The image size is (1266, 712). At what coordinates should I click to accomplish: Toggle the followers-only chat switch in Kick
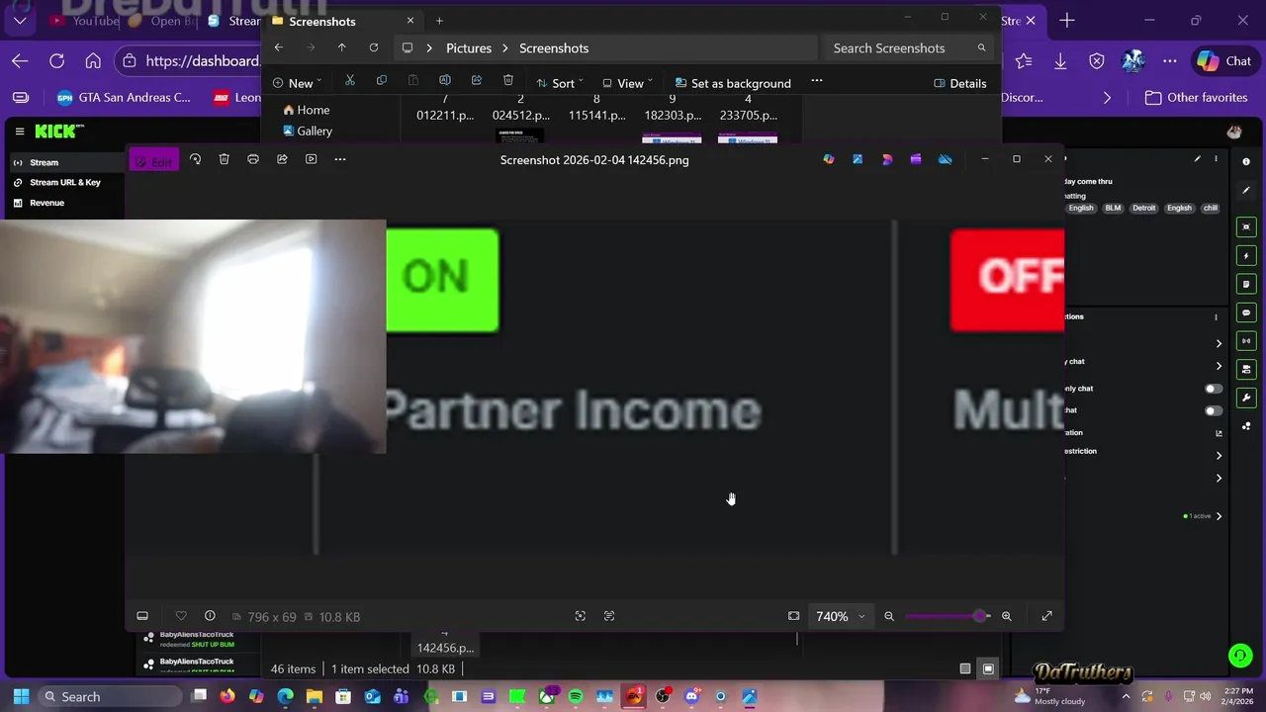pos(1213,389)
